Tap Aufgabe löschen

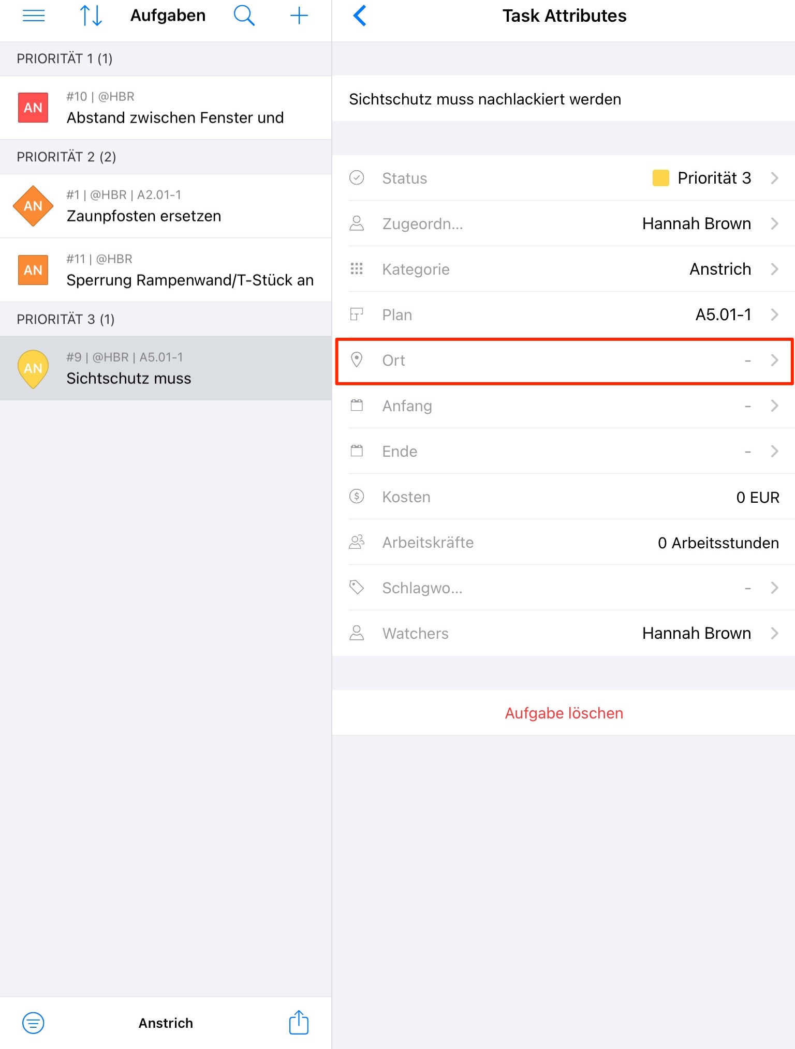(x=564, y=713)
